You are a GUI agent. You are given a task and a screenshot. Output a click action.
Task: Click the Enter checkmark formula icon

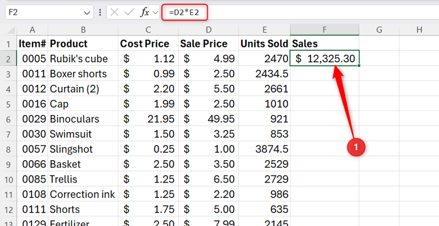(x=129, y=13)
